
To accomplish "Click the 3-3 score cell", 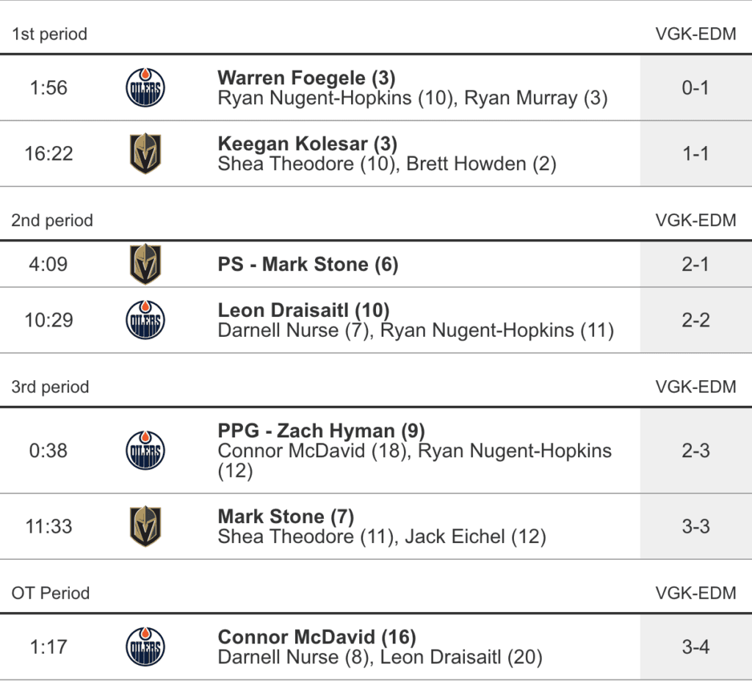I will 695,526.
